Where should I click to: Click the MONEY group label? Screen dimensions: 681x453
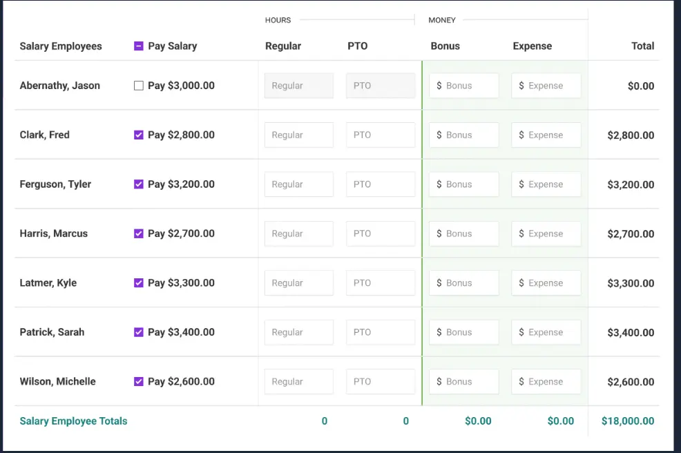442,20
